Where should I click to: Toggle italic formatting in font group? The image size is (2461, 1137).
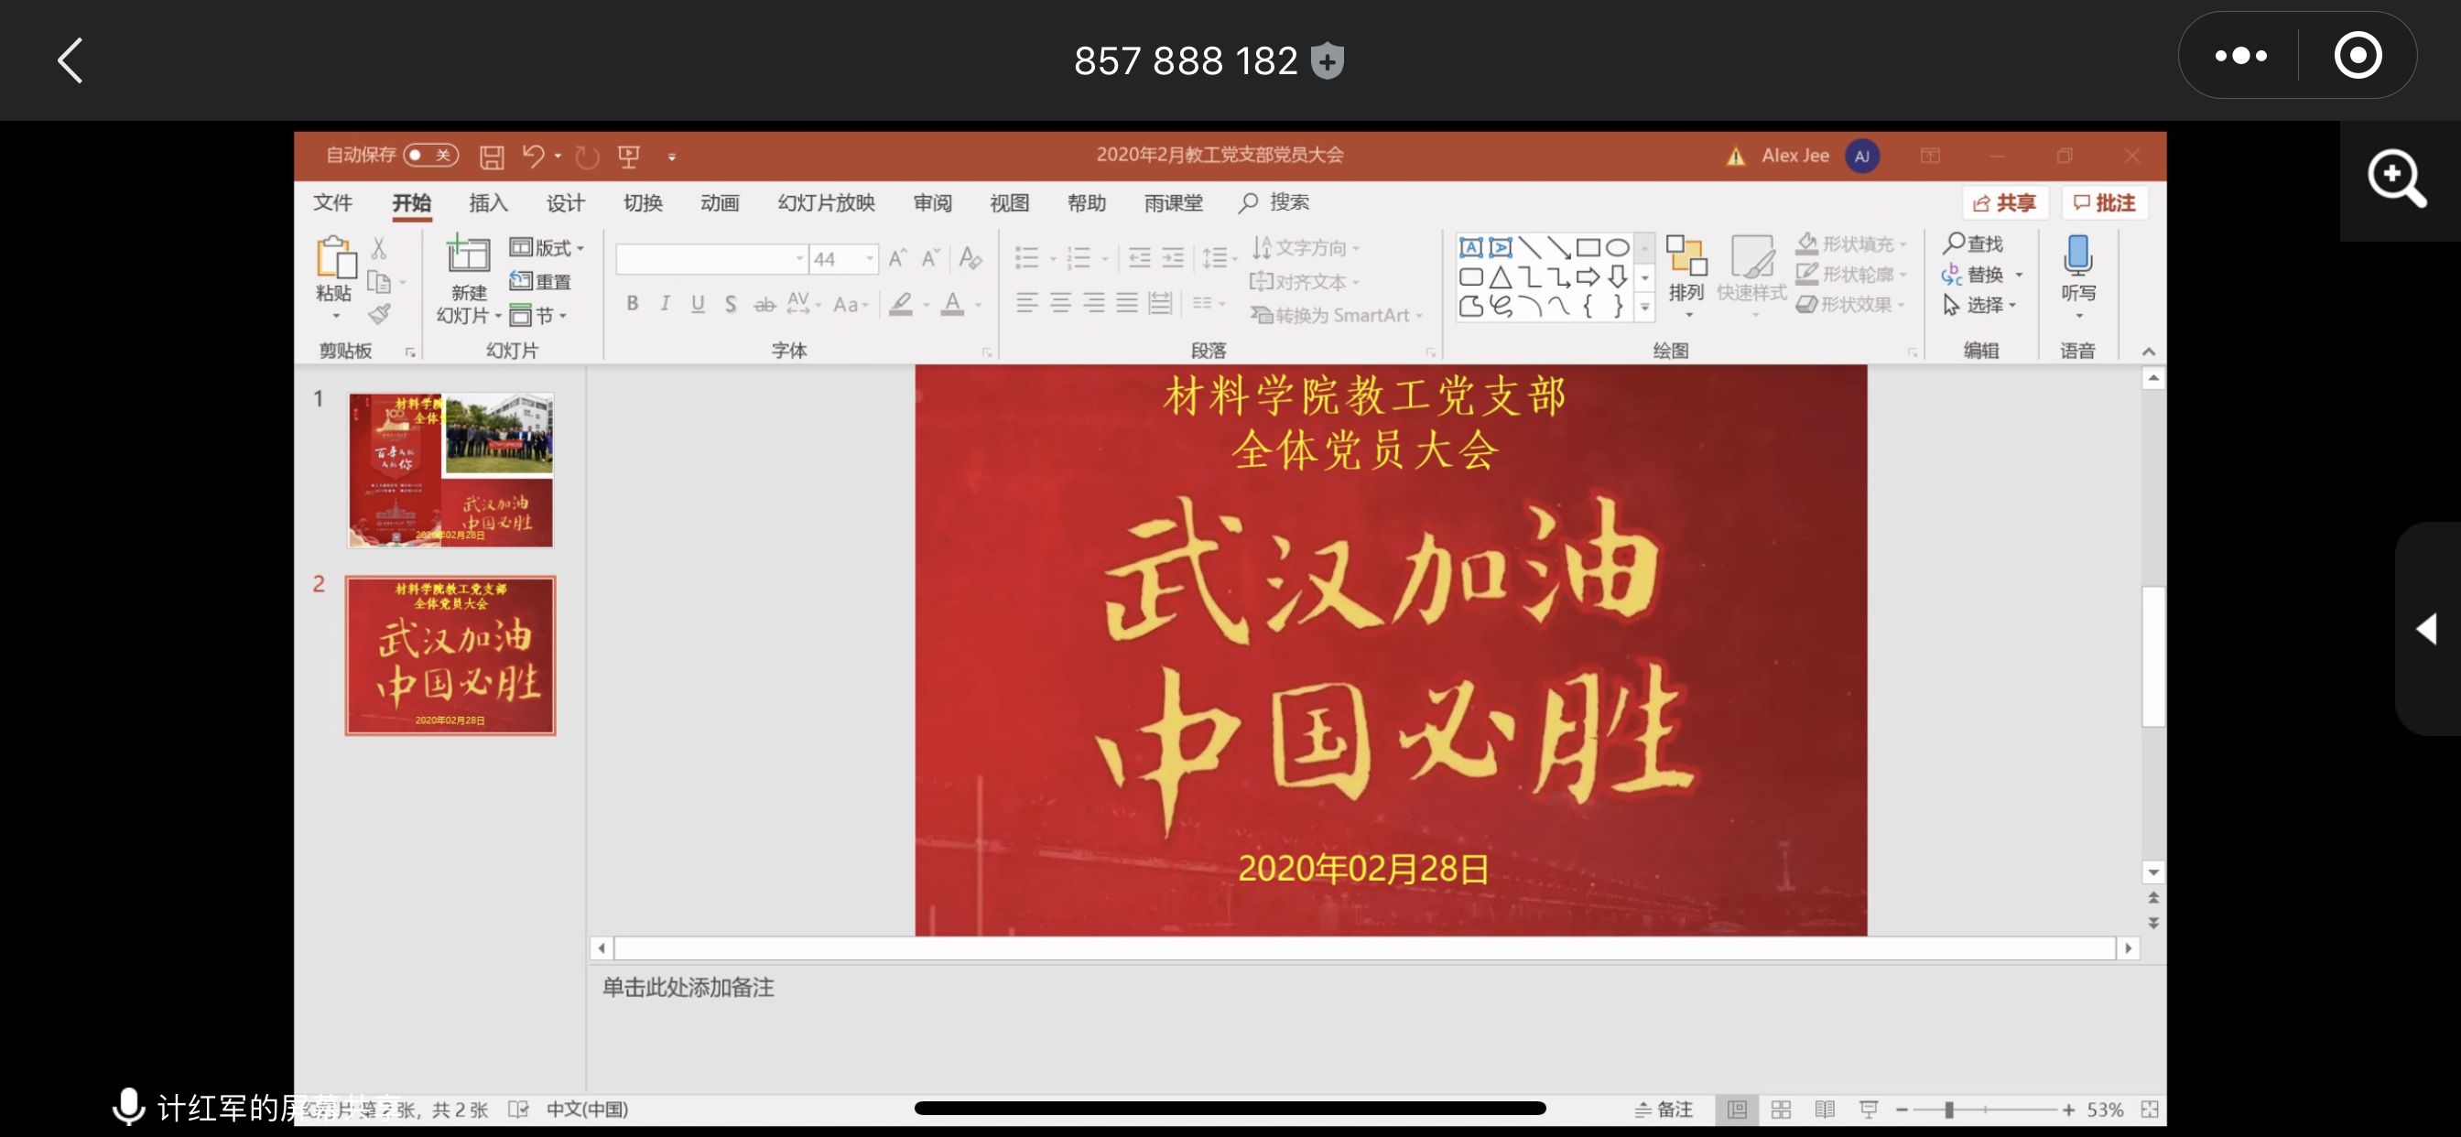tap(665, 304)
